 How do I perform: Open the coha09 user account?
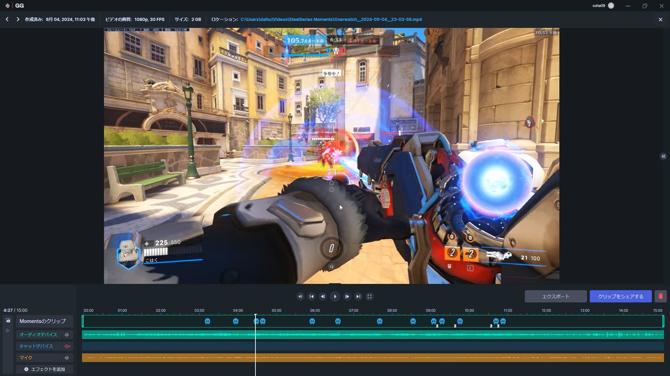point(603,6)
